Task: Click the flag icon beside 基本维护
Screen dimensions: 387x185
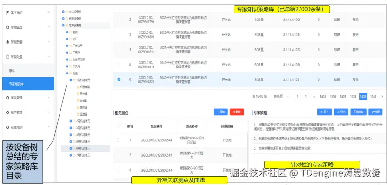Action: (x=7, y=13)
